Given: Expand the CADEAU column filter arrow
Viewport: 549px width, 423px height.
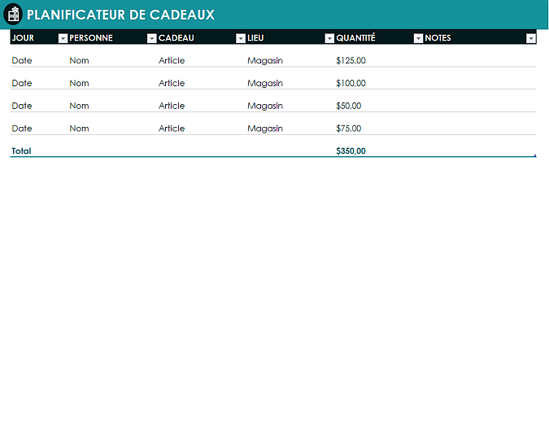Looking at the screenshot, I should coord(240,38).
